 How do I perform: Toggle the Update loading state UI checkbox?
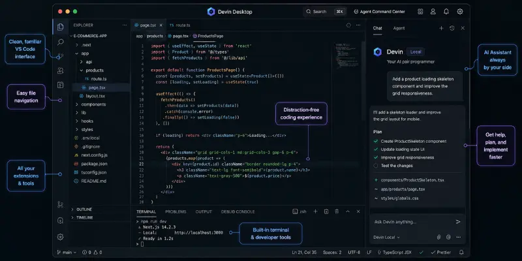[376, 149]
